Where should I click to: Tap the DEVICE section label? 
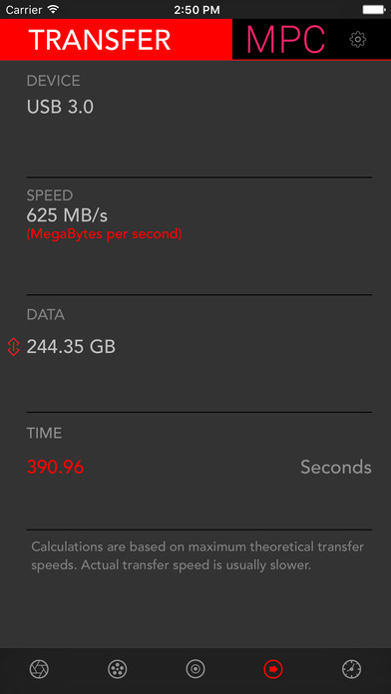(53, 81)
